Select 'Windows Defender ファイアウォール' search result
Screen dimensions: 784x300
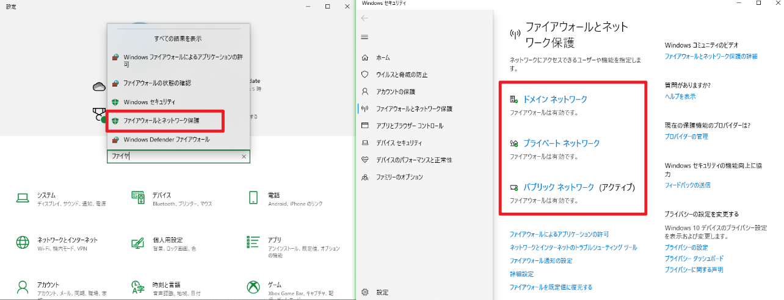[x=178, y=140]
